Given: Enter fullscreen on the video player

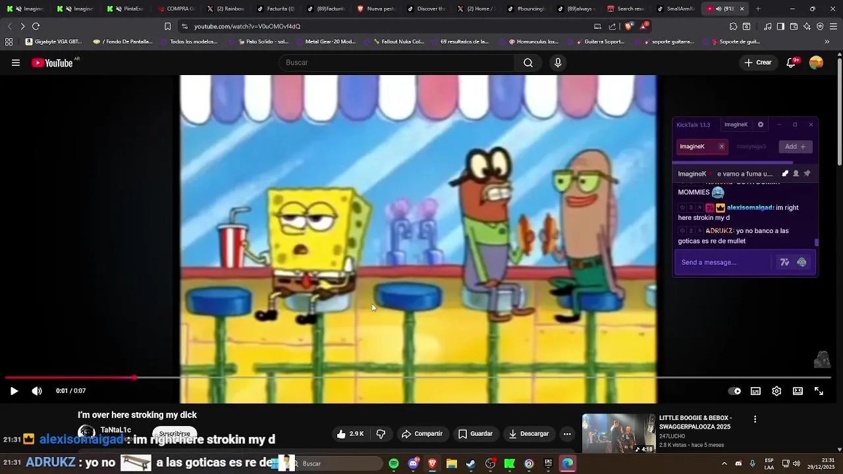Looking at the screenshot, I should coord(819,391).
